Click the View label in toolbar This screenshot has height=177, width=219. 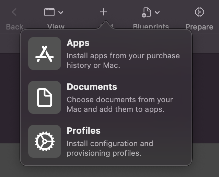(56, 27)
